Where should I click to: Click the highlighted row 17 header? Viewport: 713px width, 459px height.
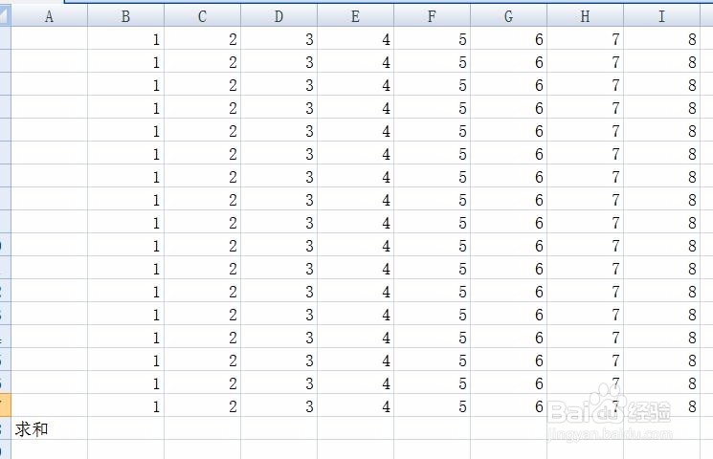(4, 405)
